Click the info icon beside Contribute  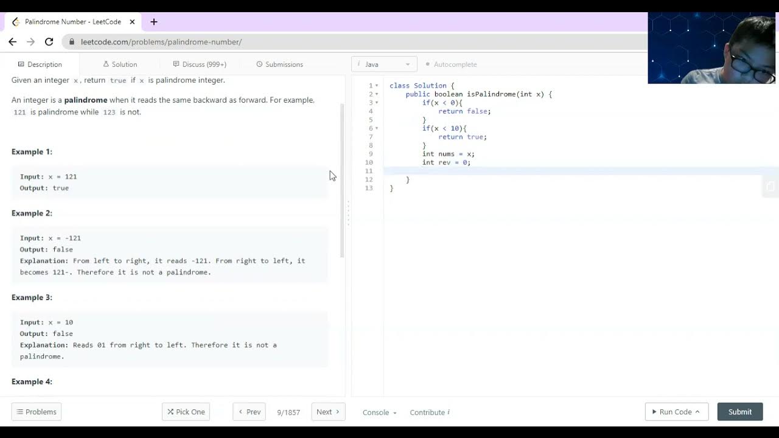point(449,412)
